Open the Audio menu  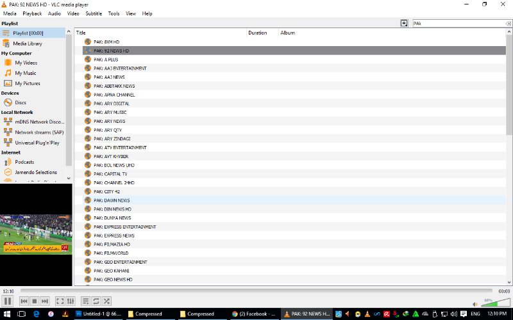pos(55,13)
